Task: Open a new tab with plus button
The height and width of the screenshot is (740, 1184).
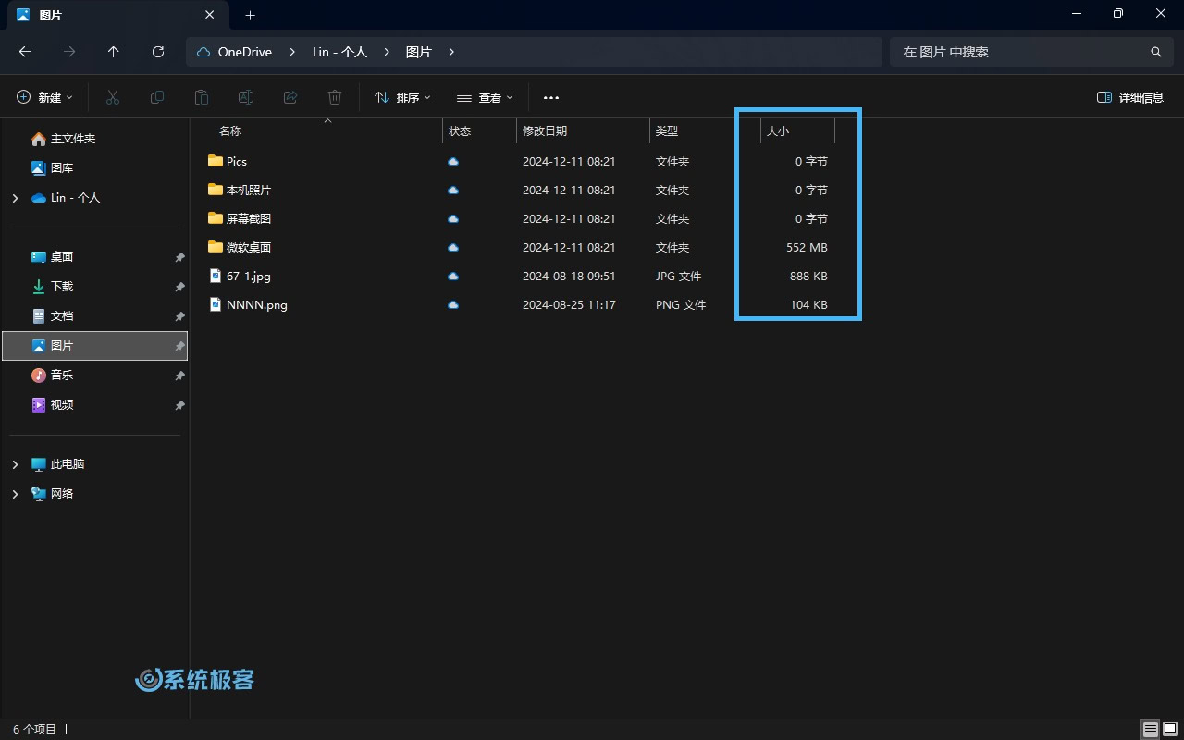Action: click(x=250, y=15)
